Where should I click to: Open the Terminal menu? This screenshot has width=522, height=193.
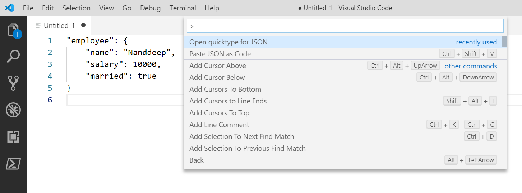click(183, 8)
